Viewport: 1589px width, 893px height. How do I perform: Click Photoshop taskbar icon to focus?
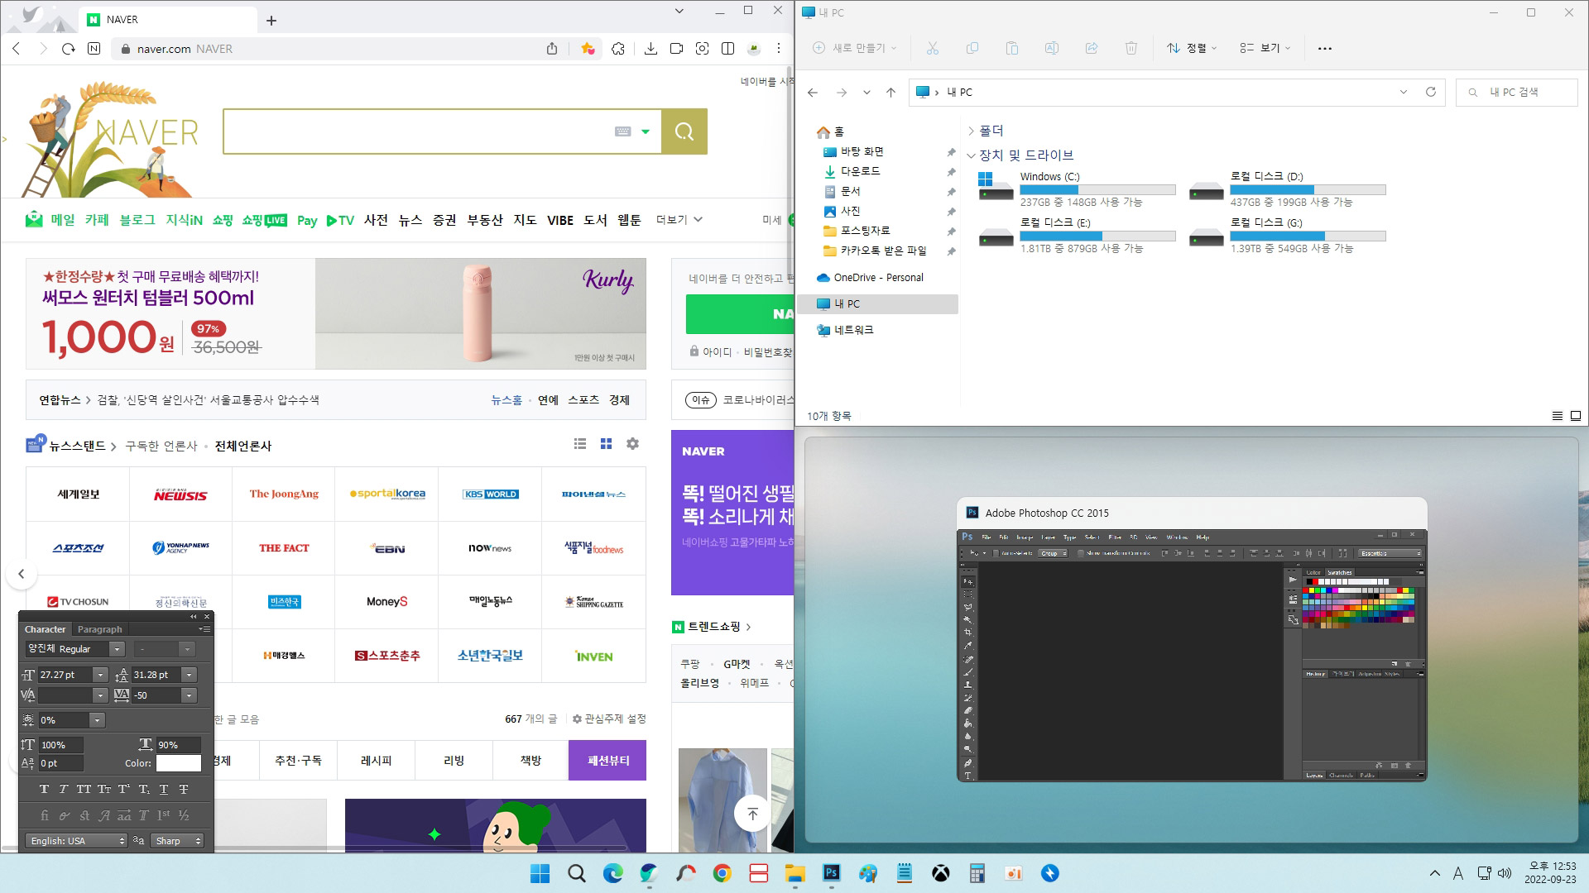[831, 872]
